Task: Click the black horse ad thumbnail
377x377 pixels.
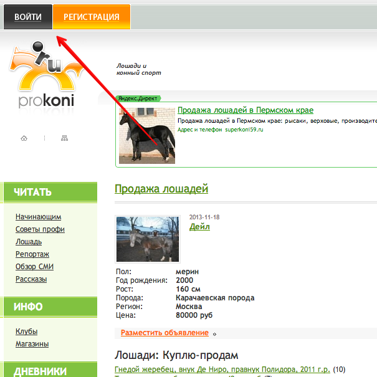Action: pyautogui.click(x=147, y=136)
